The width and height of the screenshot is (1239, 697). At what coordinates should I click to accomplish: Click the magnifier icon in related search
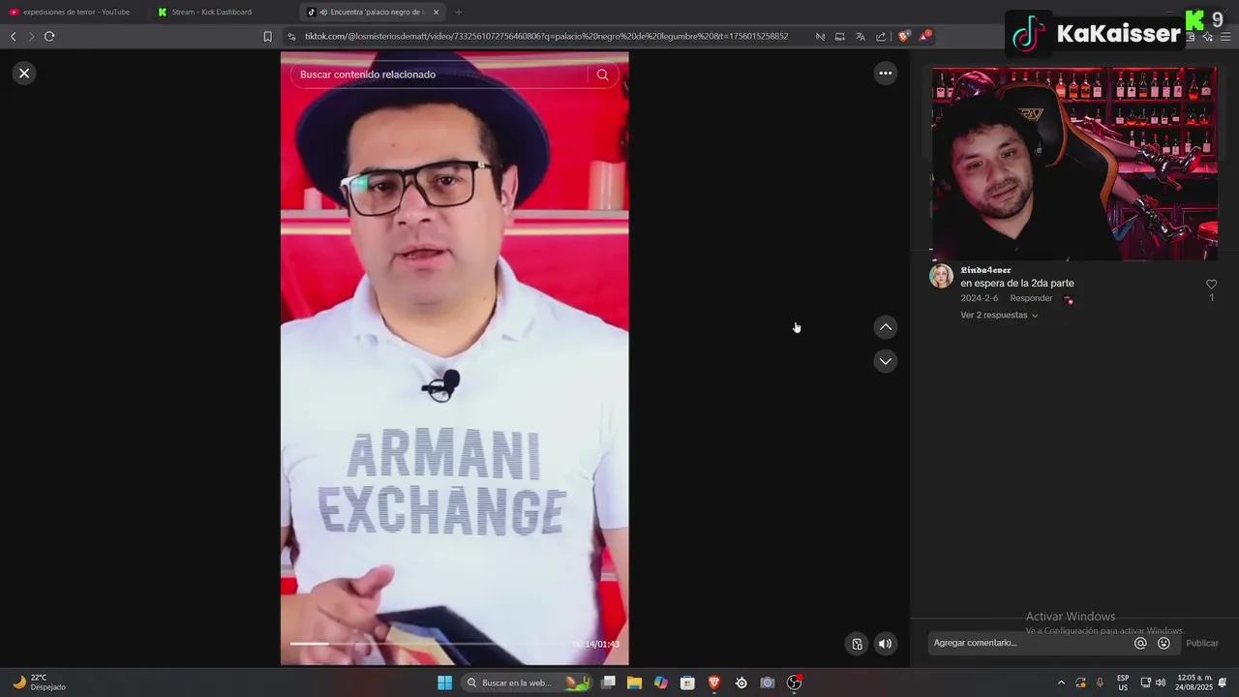602,75
